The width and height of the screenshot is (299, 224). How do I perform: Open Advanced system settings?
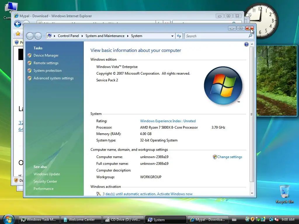coord(53,78)
